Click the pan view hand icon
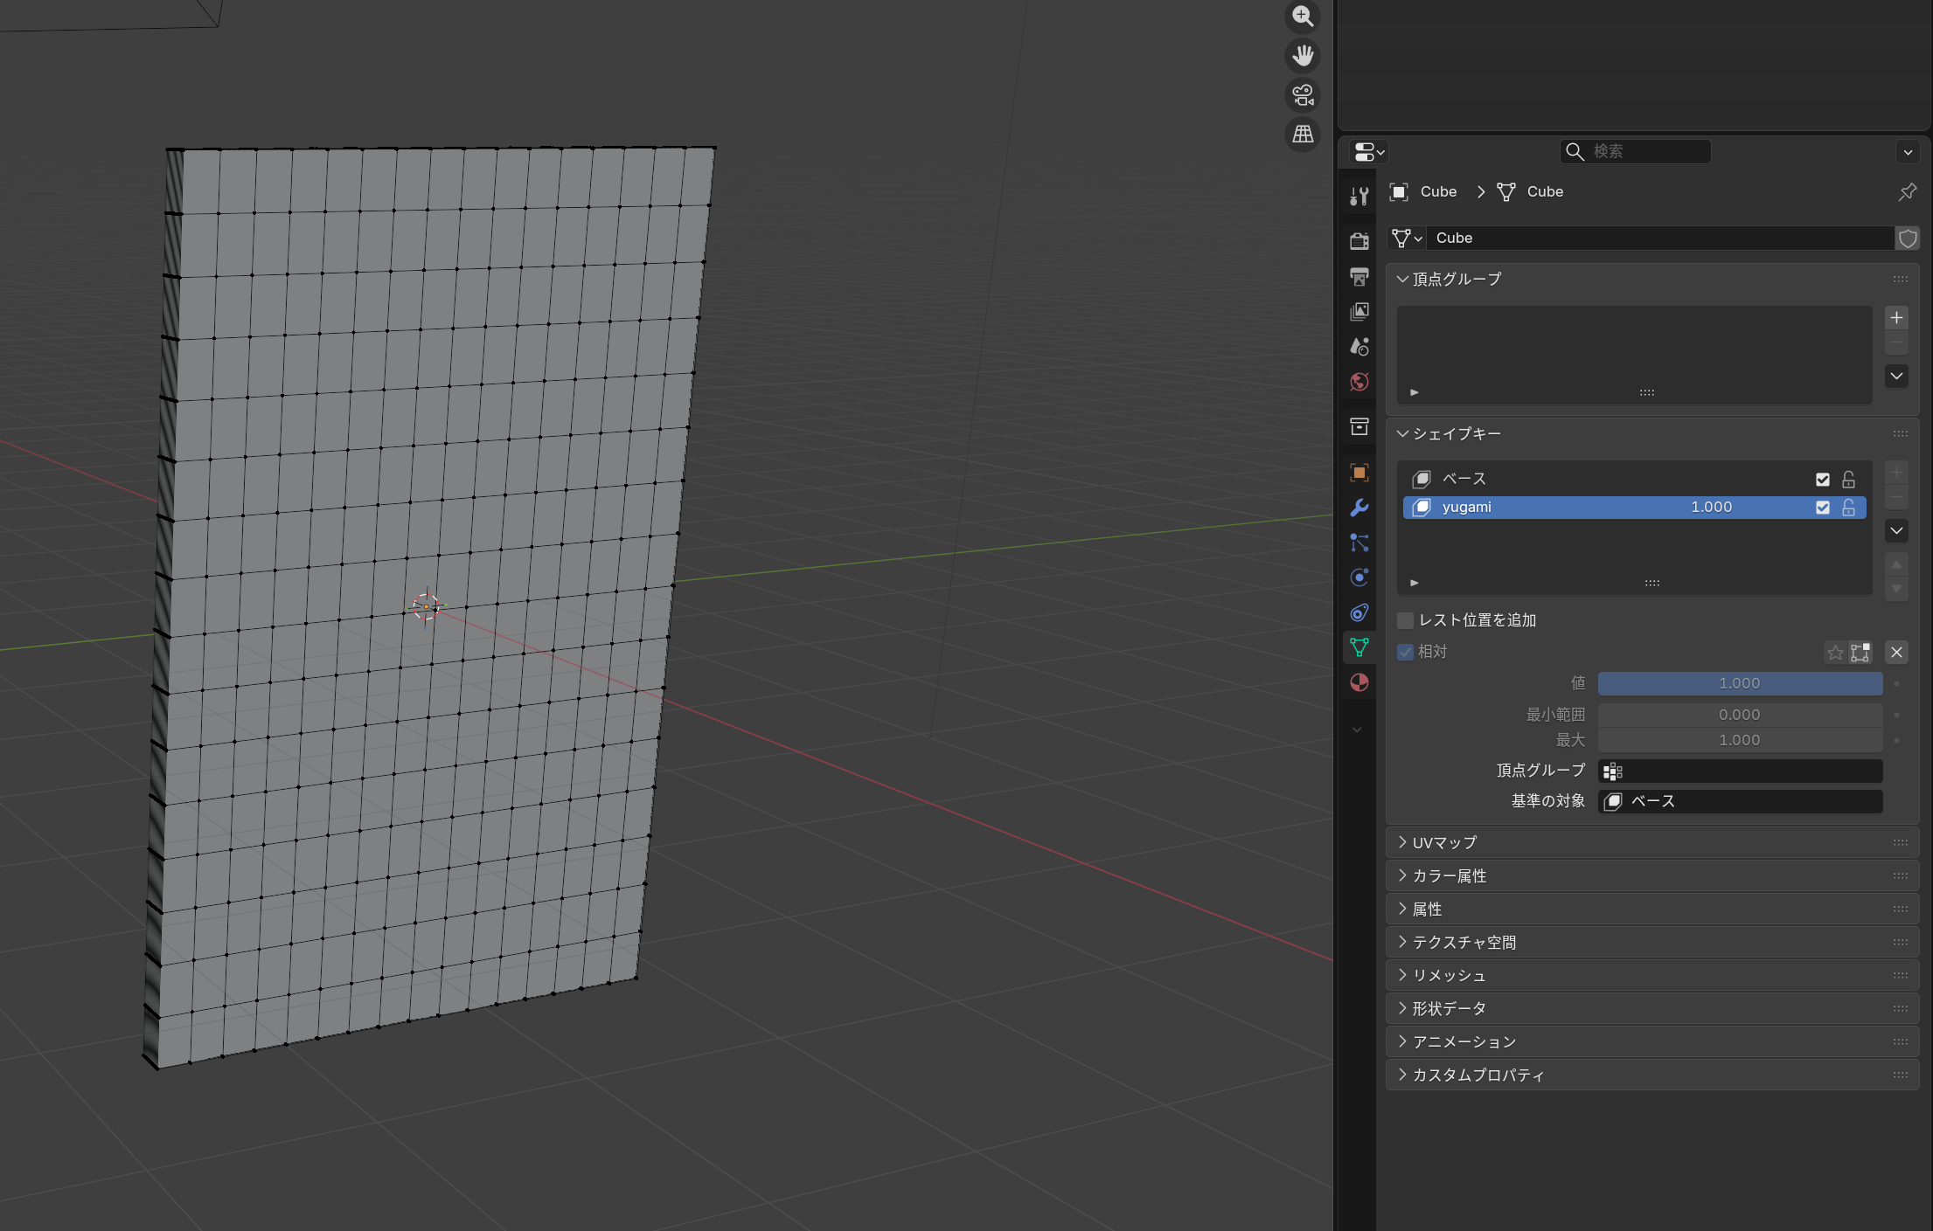1933x1231 pixels. point(1303,56)
